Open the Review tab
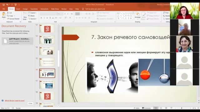 pyautogui.click(x=64, y=9)
